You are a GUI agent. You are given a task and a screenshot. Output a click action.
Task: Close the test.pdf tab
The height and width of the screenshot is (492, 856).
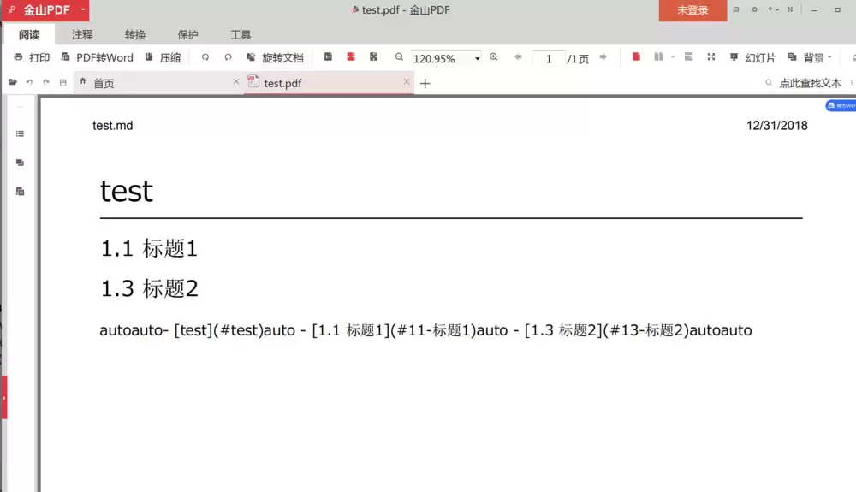407,81
